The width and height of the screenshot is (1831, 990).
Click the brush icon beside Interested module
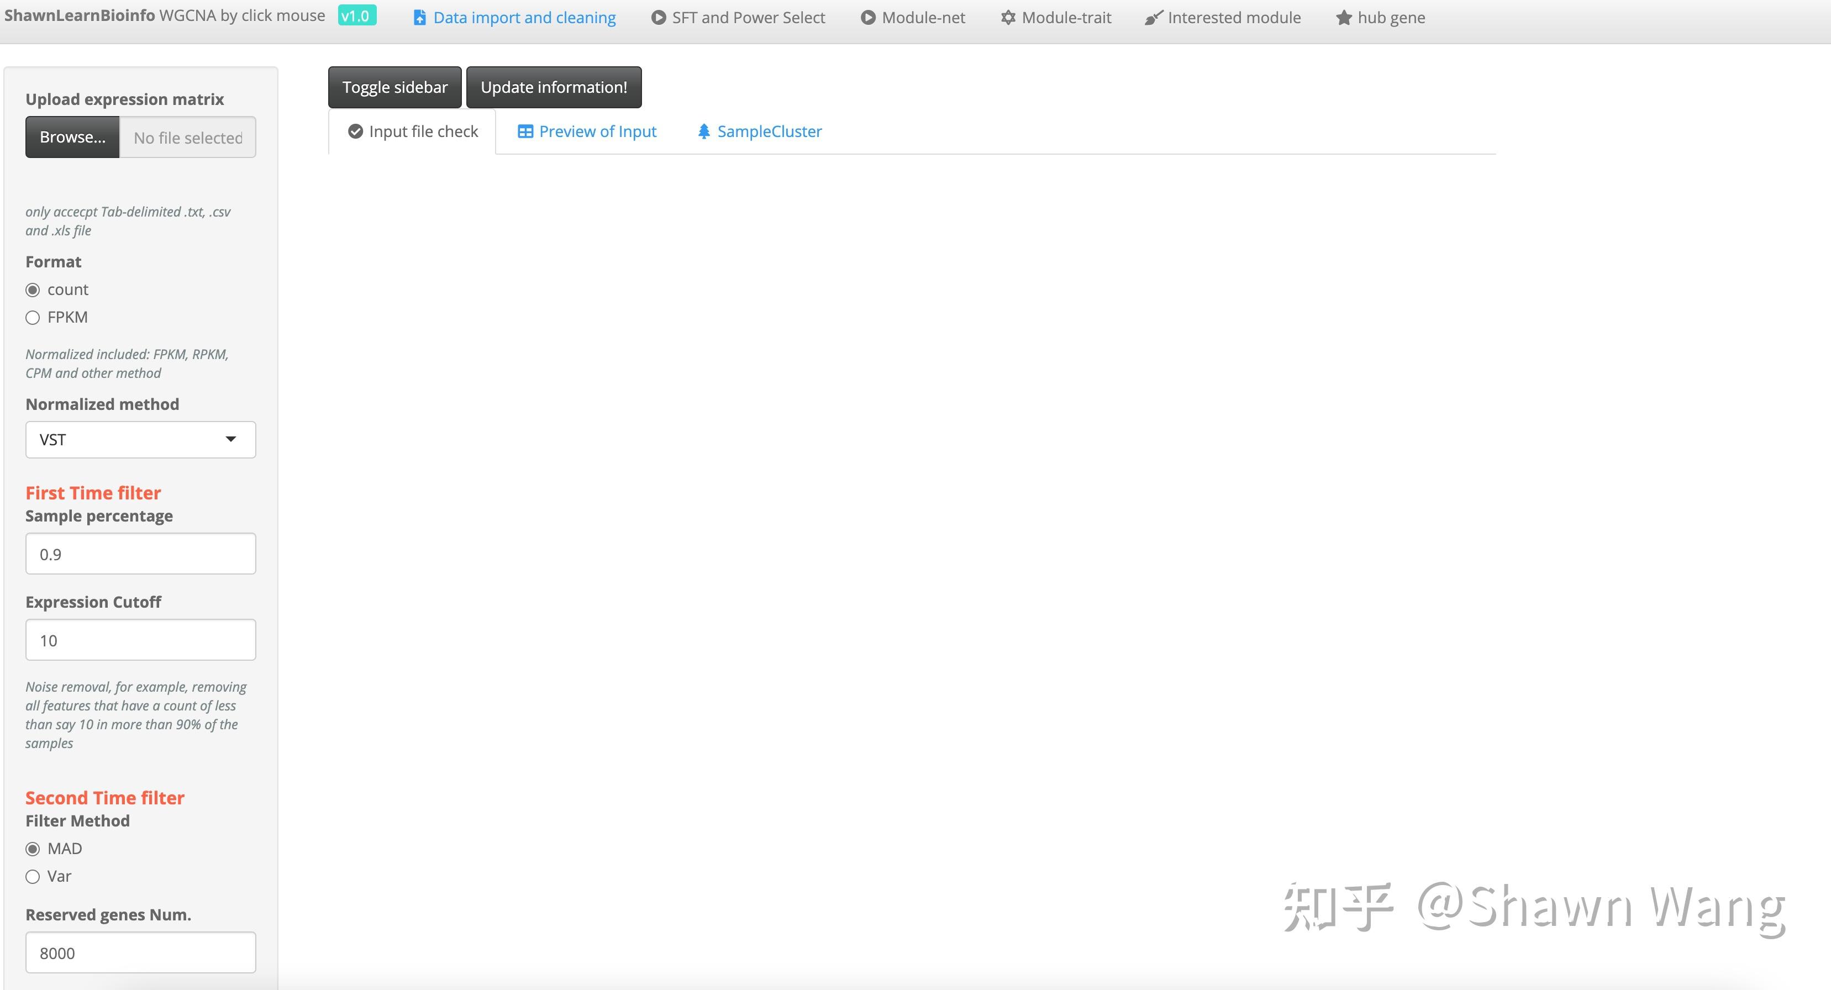click(x=1154, y=18)
